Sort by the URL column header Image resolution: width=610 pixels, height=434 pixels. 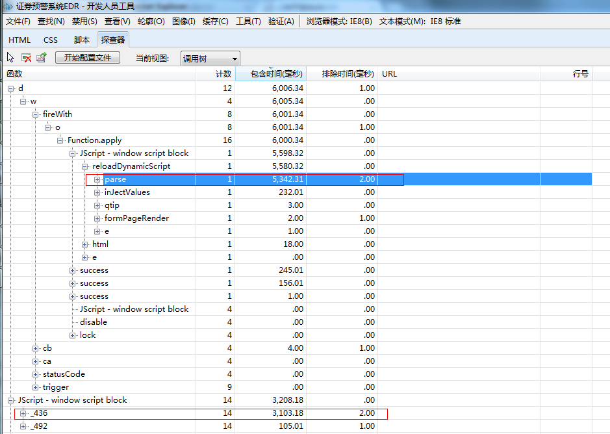(459, 74)
